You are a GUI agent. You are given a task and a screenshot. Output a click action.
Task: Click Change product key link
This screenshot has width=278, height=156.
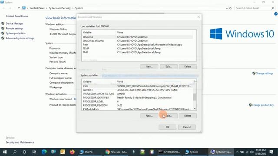tap(263, 105)
